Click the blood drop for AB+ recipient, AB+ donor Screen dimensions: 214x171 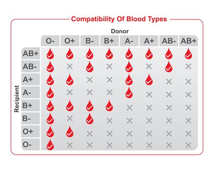click(188, 54)
